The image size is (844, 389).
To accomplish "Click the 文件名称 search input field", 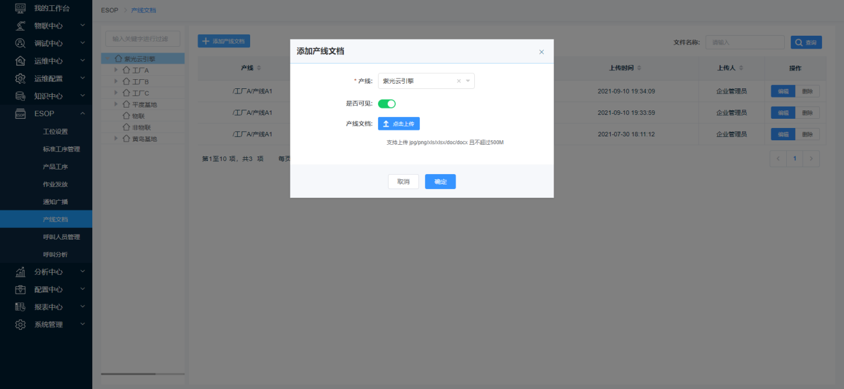I will pos(745,42).
